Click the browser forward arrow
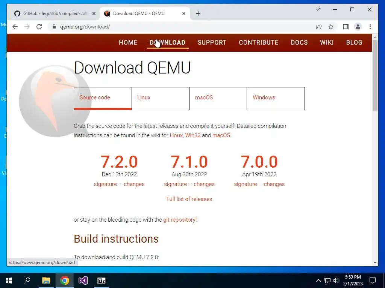This screenshot has height=288, width=385. tap(27, 27)
